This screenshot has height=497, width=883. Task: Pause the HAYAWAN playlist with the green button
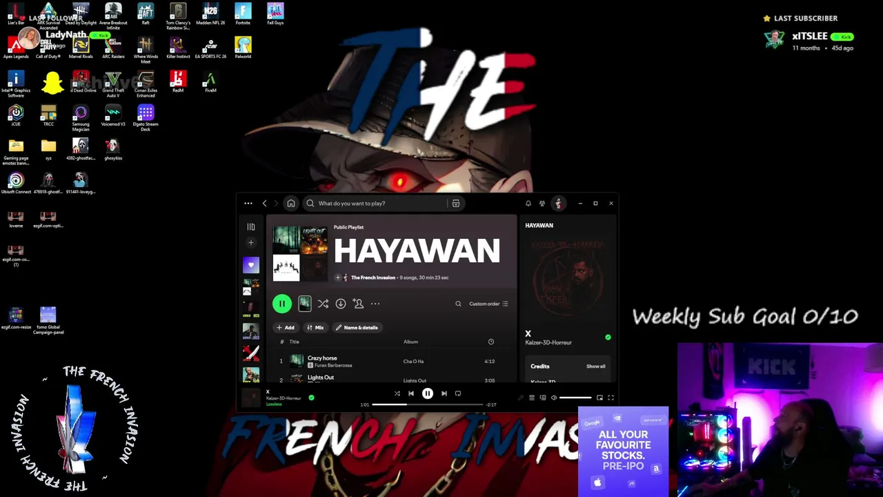281,304
